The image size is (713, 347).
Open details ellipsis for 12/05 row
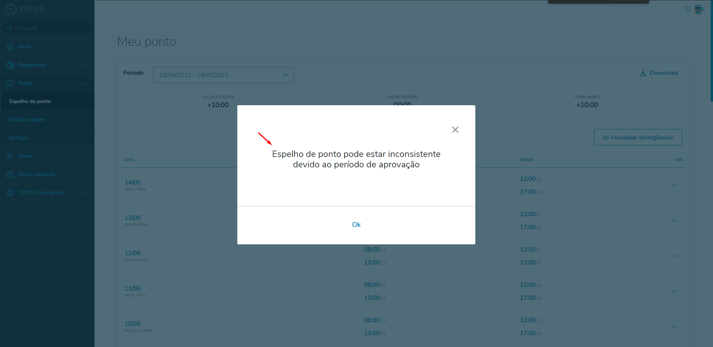(675, 256)
